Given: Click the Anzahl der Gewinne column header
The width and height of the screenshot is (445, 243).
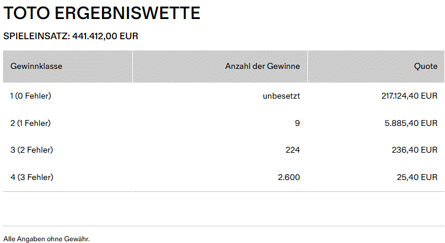Looking at the screenshot, I should click(x=262, y=67).
